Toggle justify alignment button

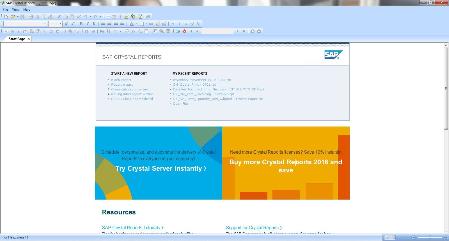122,24
